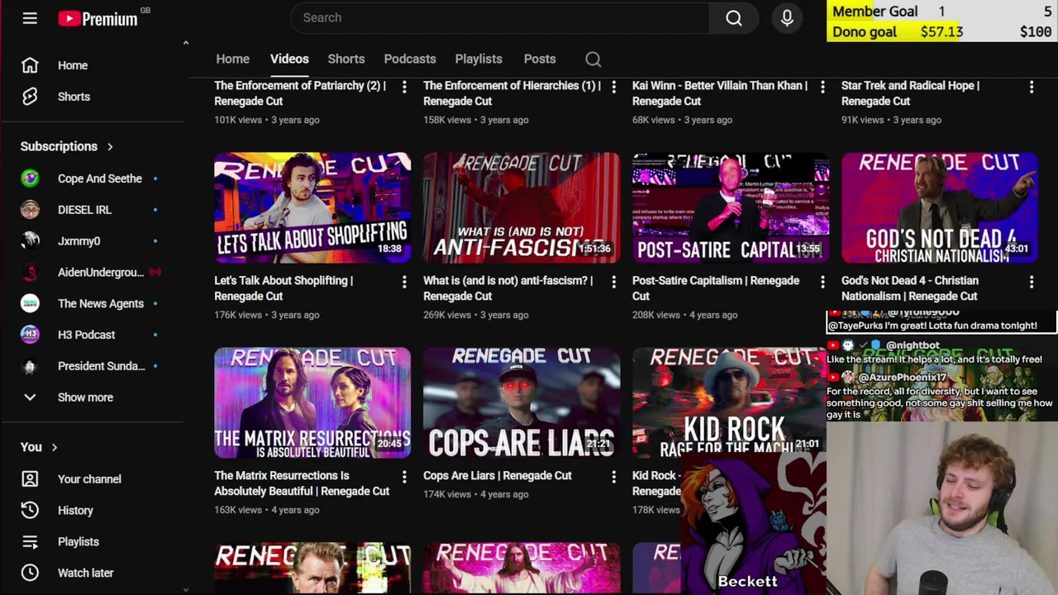
Task: Open the hamburger guide menu
Action: [x=30, y=18]
